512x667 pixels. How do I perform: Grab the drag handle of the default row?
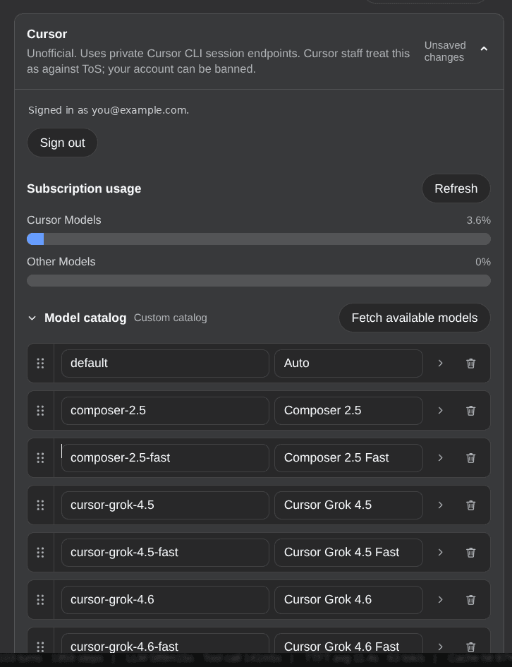40,363
